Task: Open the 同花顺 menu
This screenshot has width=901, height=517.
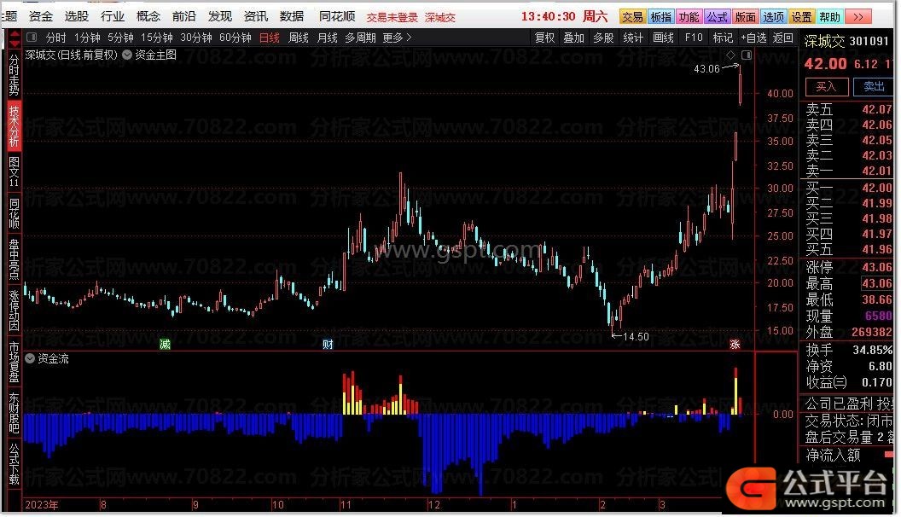Action: (337, 16)
